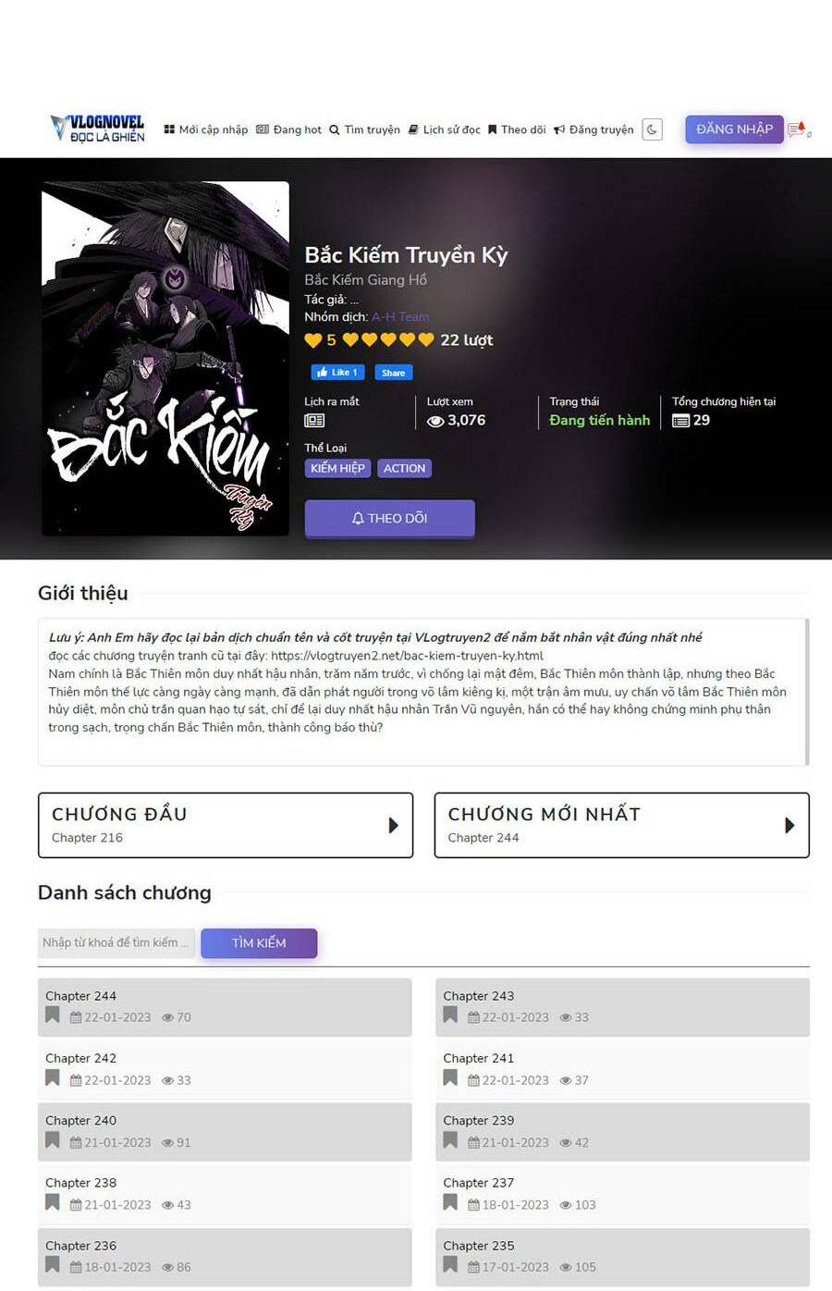Click the bookmark icon for Chapter 243
Viewport: 832px width, 1291px height.
[450, 1015]
